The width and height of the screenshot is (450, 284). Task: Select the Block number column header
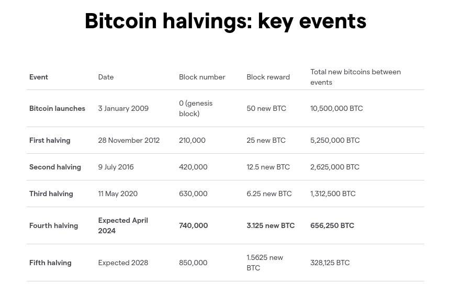pos(202,77)
